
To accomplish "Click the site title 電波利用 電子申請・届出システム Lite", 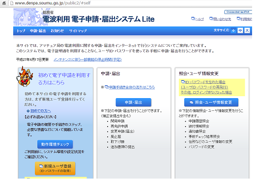I will point(98,19).
